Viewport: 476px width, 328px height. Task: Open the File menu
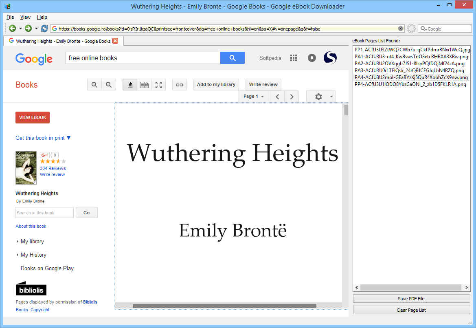tap(10, 17)
